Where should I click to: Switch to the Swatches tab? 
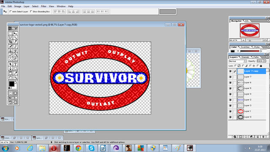point(245,47)
